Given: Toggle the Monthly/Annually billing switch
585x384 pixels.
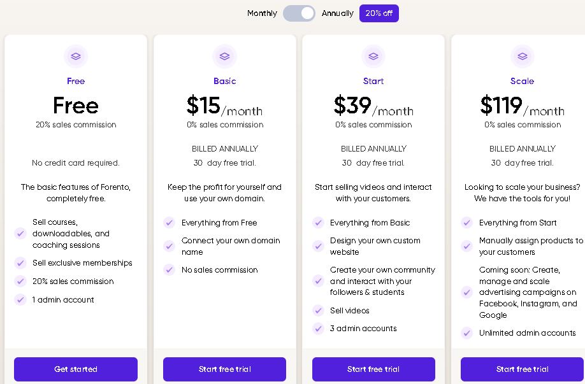Looking at the screenshot, I should [x=299, y=13].
